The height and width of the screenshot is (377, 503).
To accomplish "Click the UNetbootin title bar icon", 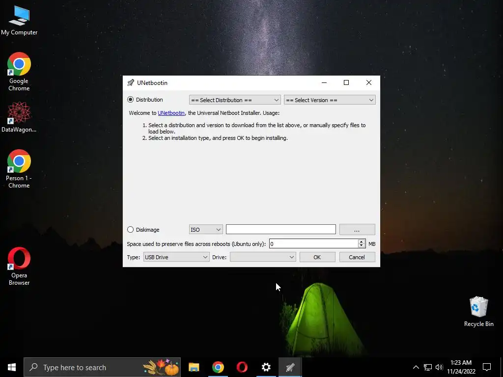I will pos(131,82).
